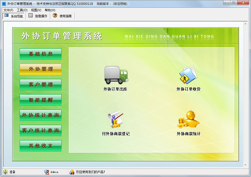This screenshot has height=177, width=251.
Task: Open the 外协订单出库 truck icon
Action: tap(116, 75)
